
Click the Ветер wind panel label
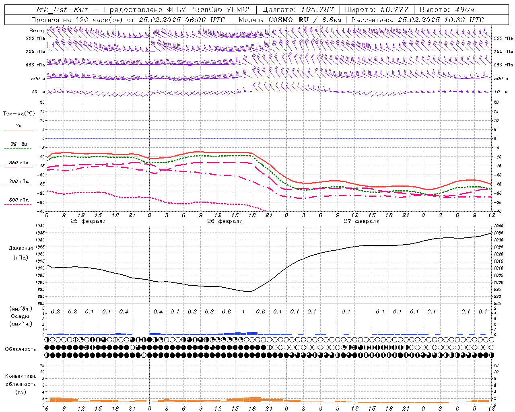(x=37, y=31)
